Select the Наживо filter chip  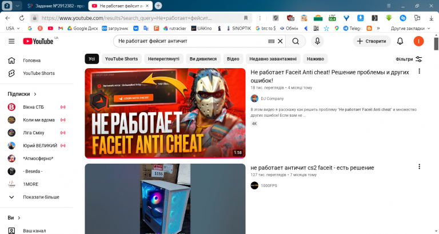point(316,59)
